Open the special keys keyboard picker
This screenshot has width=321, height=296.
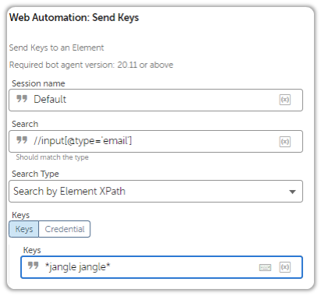[x=265, y=267]
